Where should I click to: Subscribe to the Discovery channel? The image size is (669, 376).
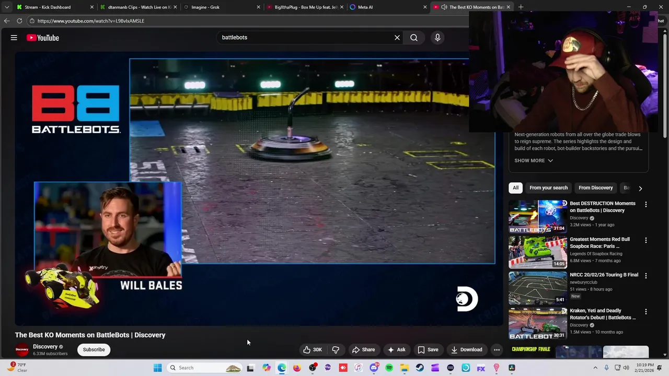(x=94, y=349)
